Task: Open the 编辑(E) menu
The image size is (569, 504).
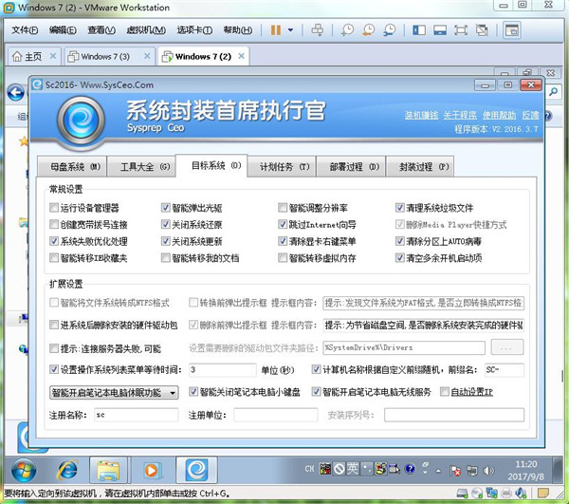Action: click(x=63, y=30)
